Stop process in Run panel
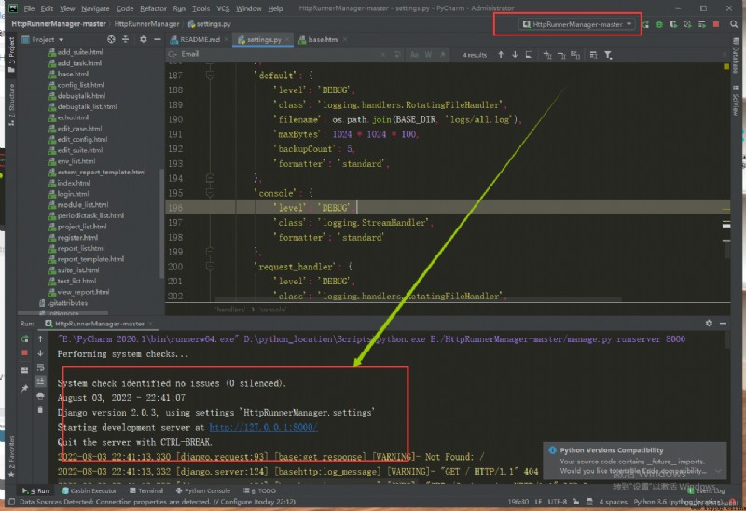The image size is (746, 511). pos(25,353)
